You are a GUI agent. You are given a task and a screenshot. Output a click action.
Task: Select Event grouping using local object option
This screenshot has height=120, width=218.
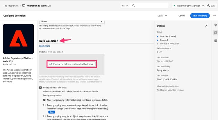(x=44, y=116)
